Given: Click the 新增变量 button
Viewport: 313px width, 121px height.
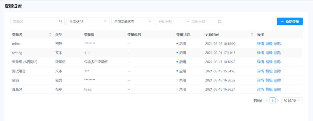Looking at the screenshot, I should click(289, 21).
